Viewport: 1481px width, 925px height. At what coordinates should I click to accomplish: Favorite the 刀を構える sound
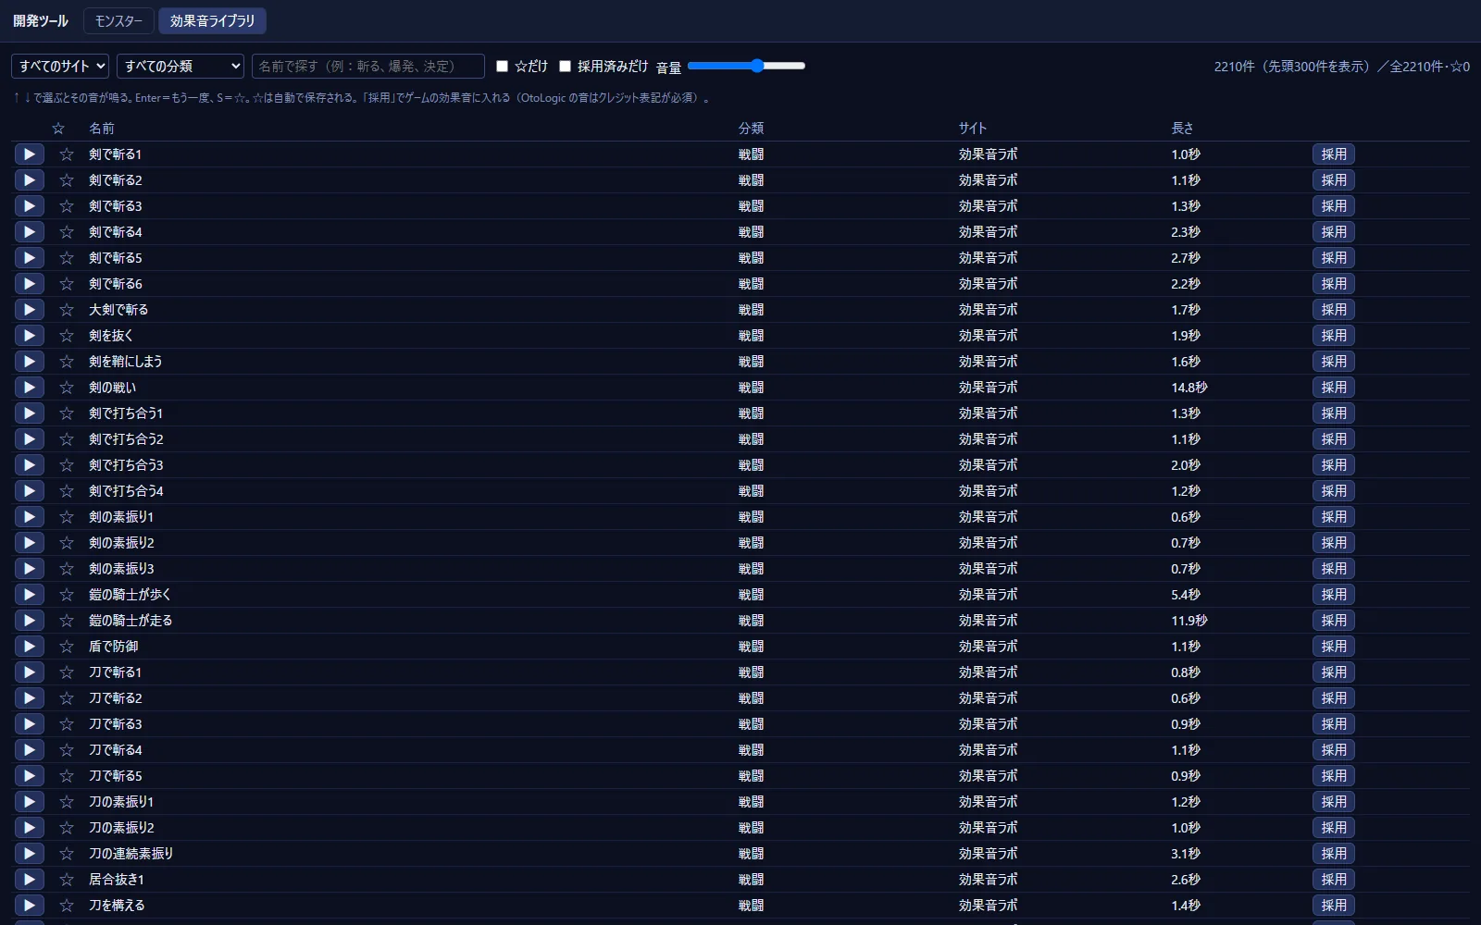pyautogui.click(x=67, y=906)
